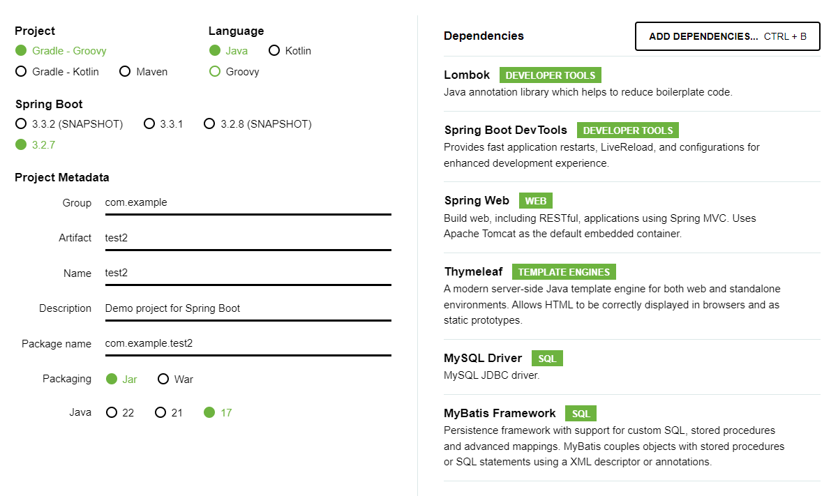Select Kotlin as the language

[274, 51]
